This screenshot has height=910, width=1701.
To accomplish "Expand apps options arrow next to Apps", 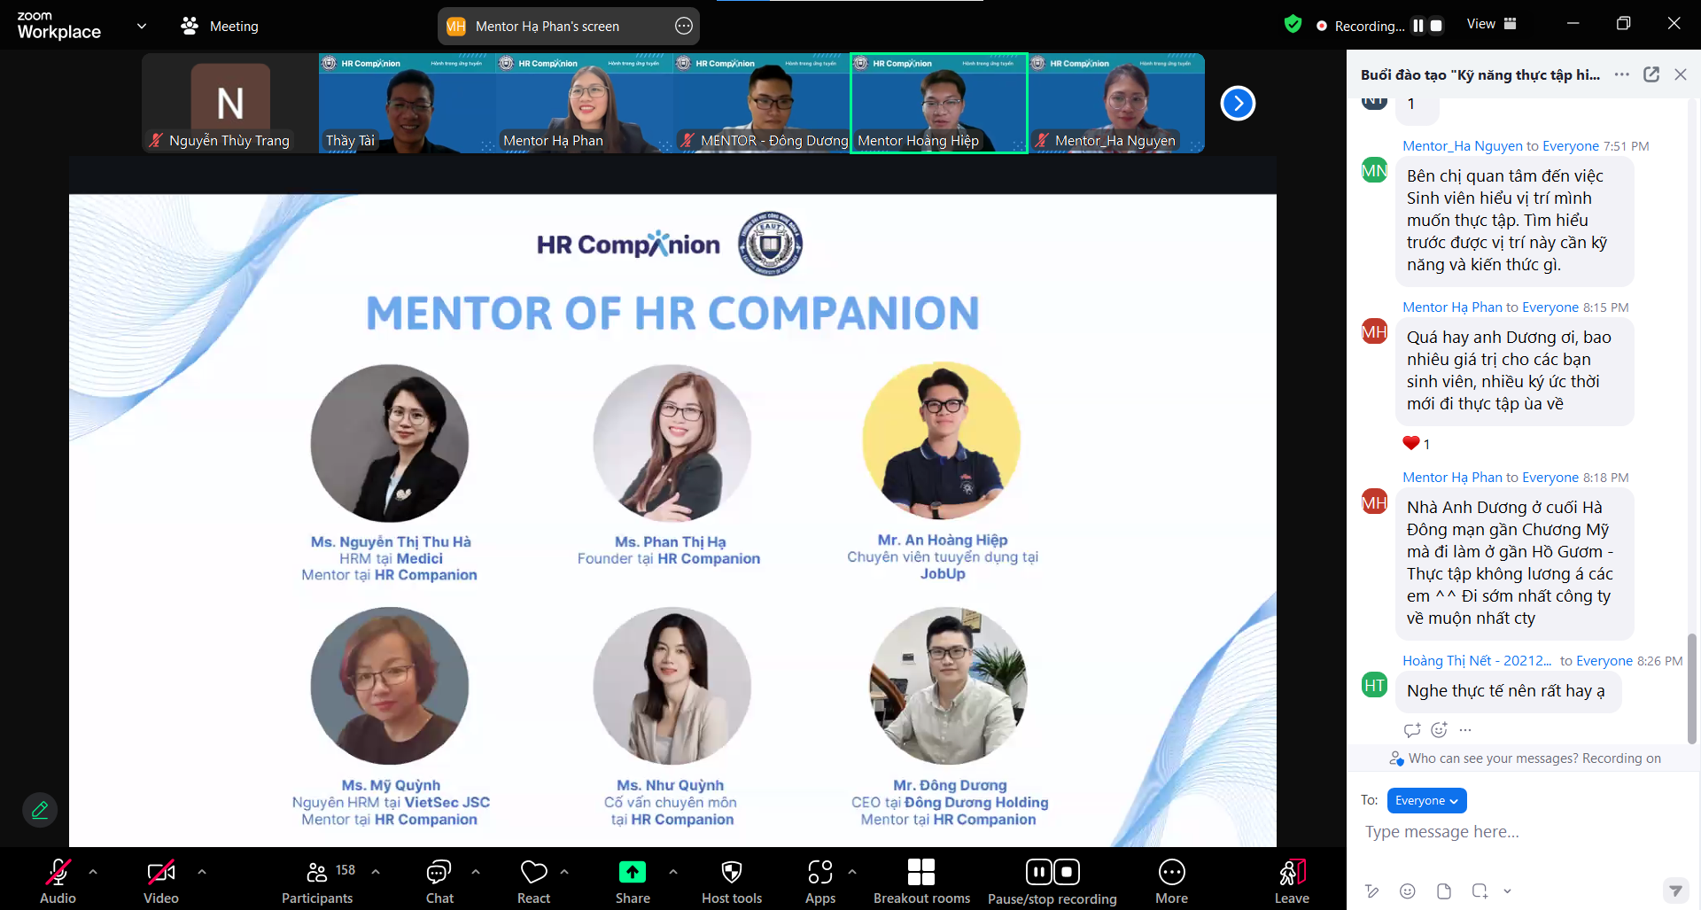I will (852, 872).
